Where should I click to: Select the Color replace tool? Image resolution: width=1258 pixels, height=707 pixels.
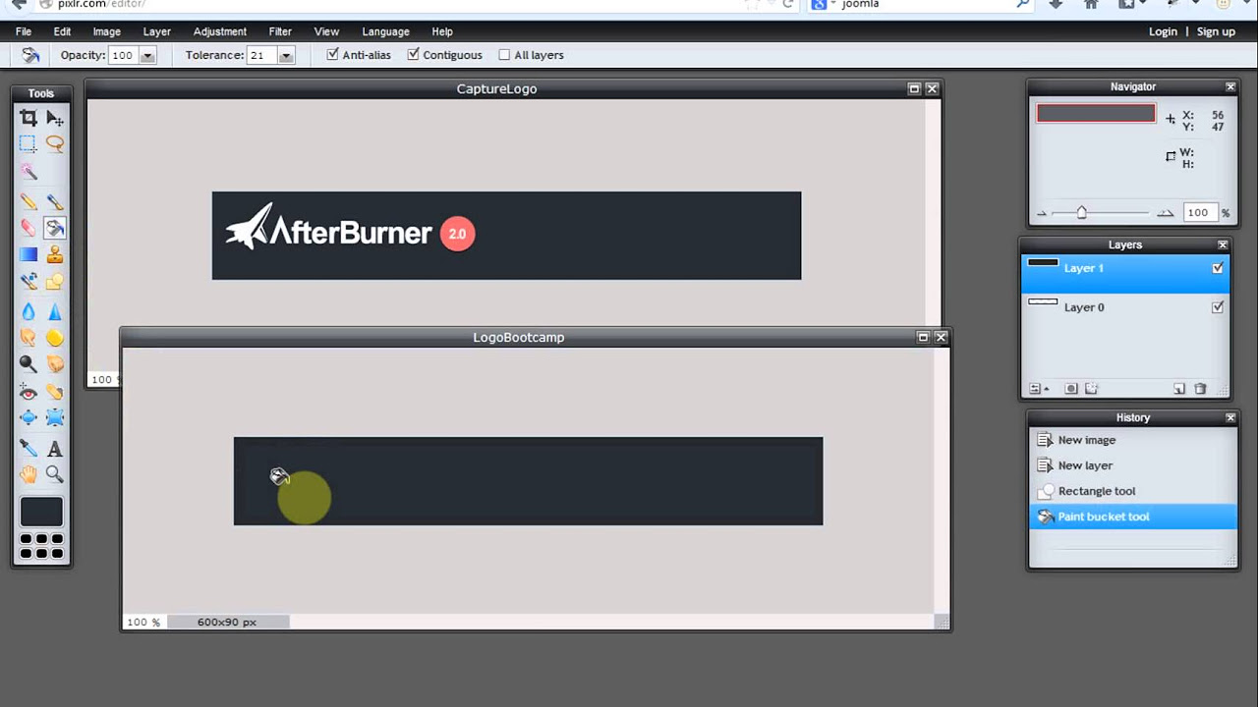29,282
